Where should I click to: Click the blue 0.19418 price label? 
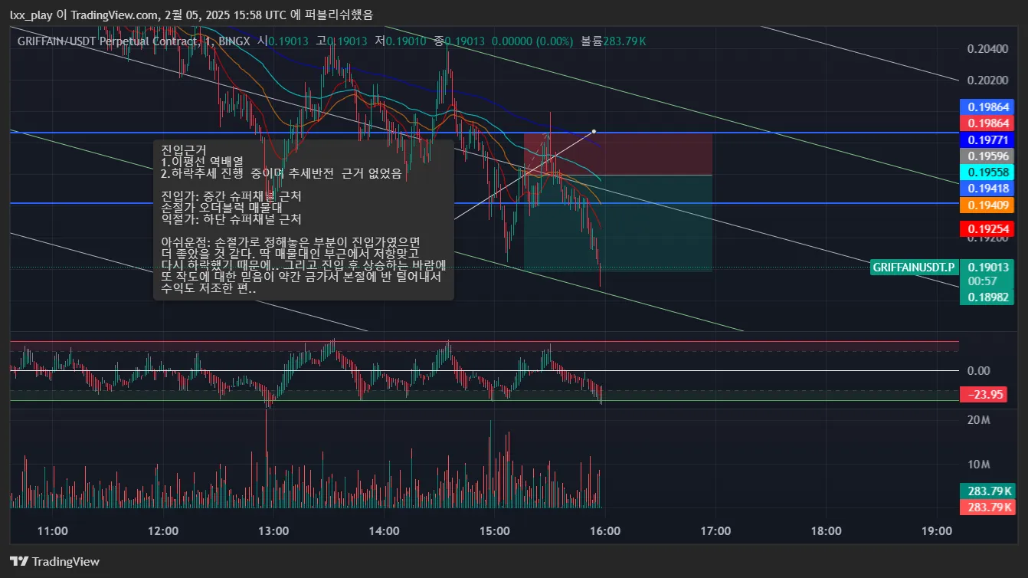tap(986, 188)
